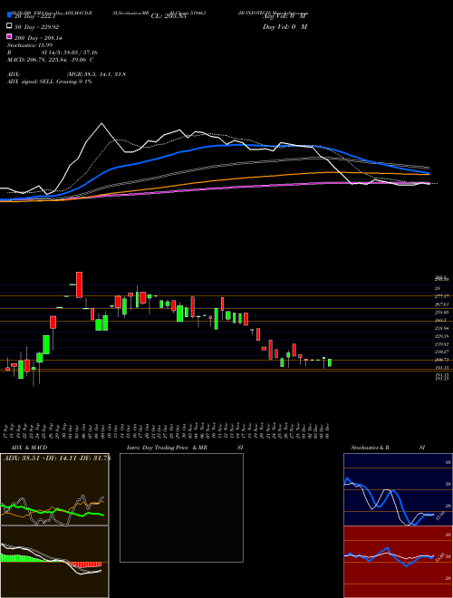Click the MACD histogram panel
This screenshot has height=598, width=453.
pyautogui.click(x=54, y=562)
